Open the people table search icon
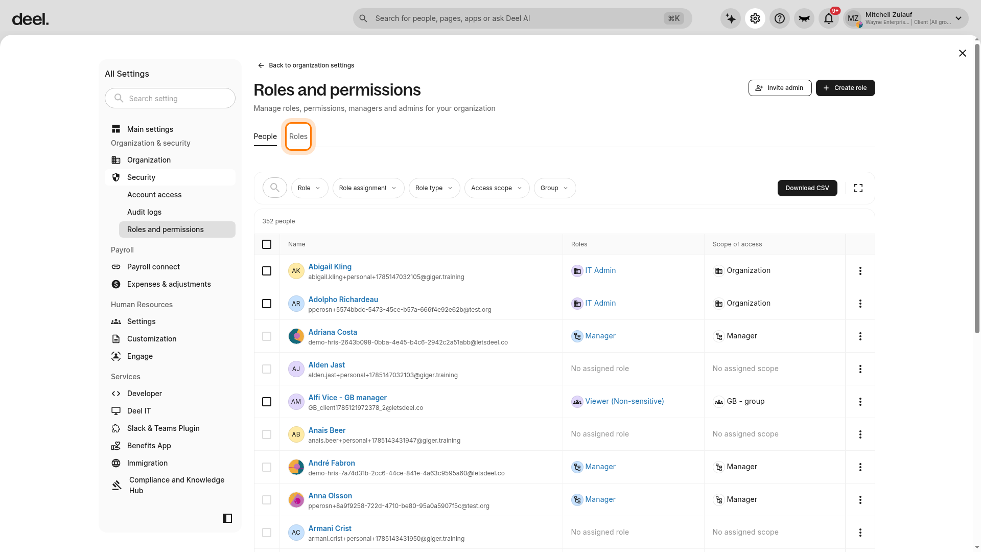This screenshot has height=552, width=981. pyautogui.click(x=275, y=188)
